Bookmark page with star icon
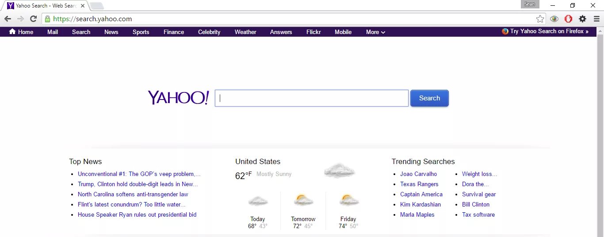604x237 pixels. pos(540,19)
